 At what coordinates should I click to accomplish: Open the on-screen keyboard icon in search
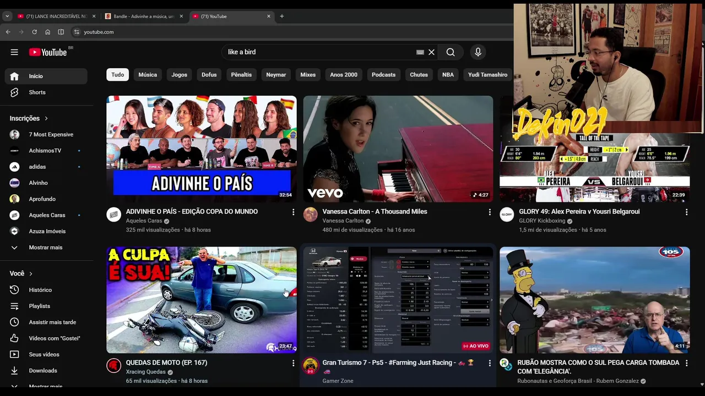(x=420, y=52)
